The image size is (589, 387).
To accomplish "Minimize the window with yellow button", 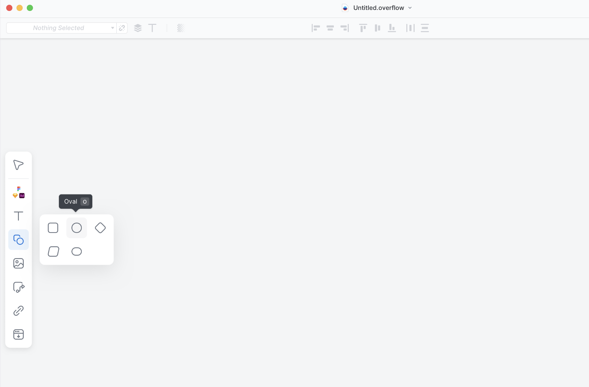I will coord(20,8).
